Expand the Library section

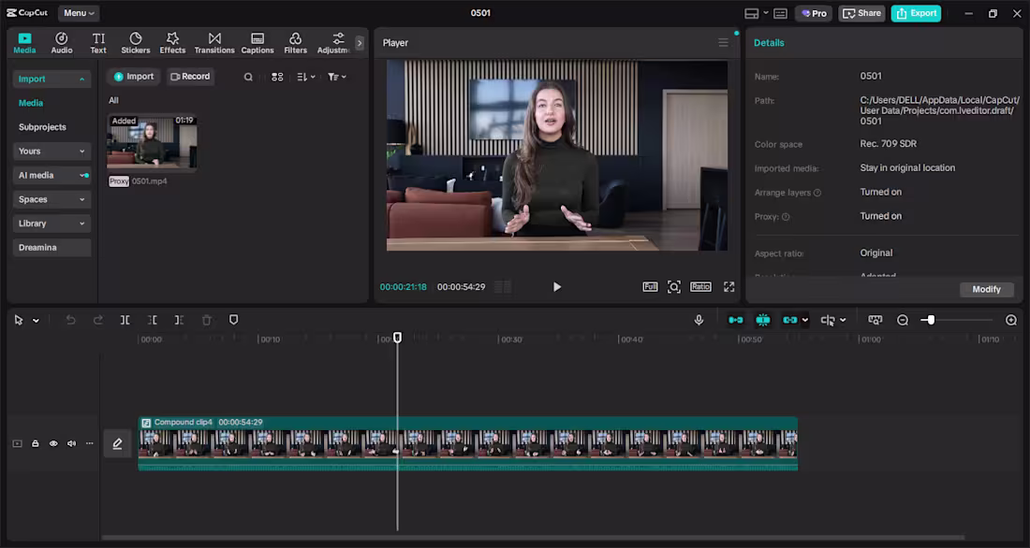[51, 224]
